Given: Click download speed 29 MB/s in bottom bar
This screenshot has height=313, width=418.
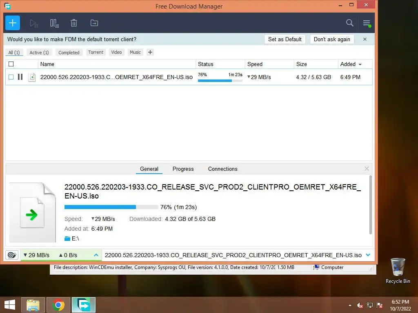Looking at the screenshot, I should click(x=36, y=255).
